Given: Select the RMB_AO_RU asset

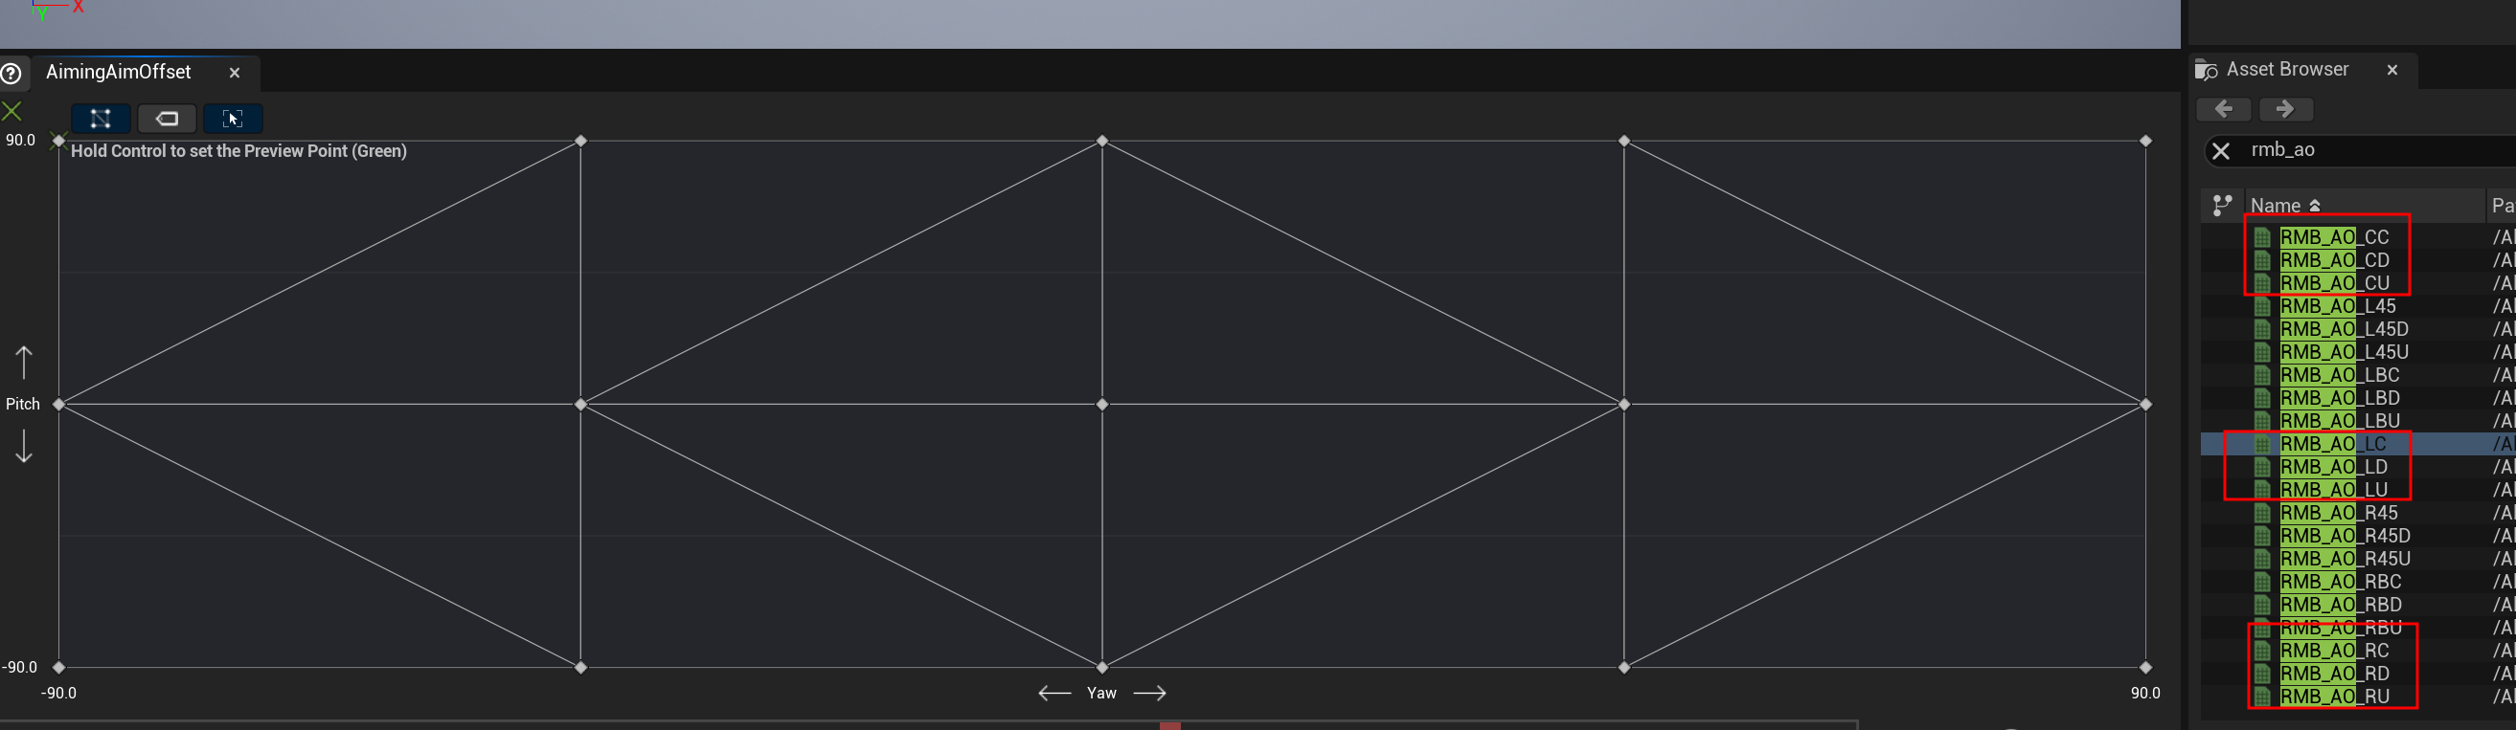Looking at the screenshot, I should point(2334,697).
